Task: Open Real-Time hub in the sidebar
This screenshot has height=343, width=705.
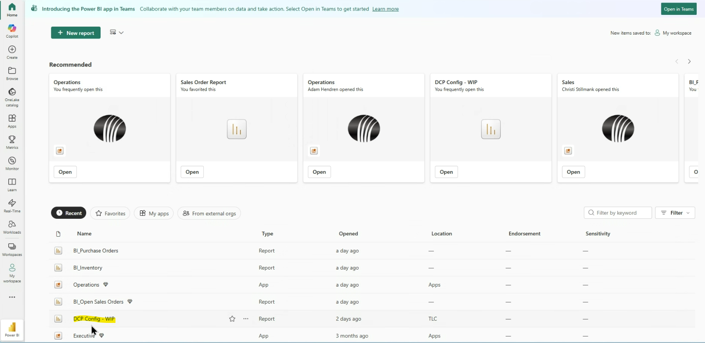Action: 12,206
